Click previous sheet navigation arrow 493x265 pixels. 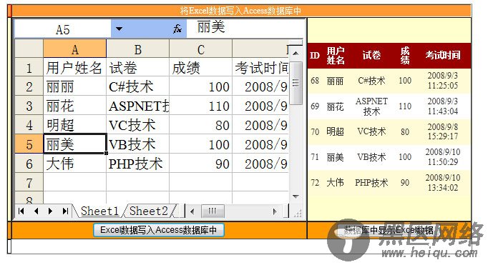(36, 211)
